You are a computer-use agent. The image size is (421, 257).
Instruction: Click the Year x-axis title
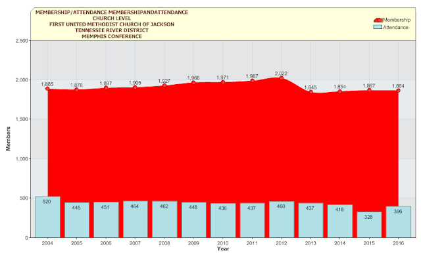(223, 248)
